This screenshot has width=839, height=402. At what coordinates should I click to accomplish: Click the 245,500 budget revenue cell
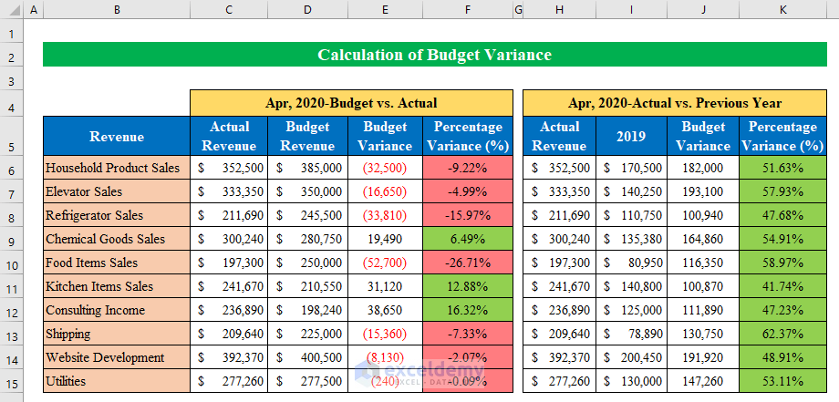307,215
